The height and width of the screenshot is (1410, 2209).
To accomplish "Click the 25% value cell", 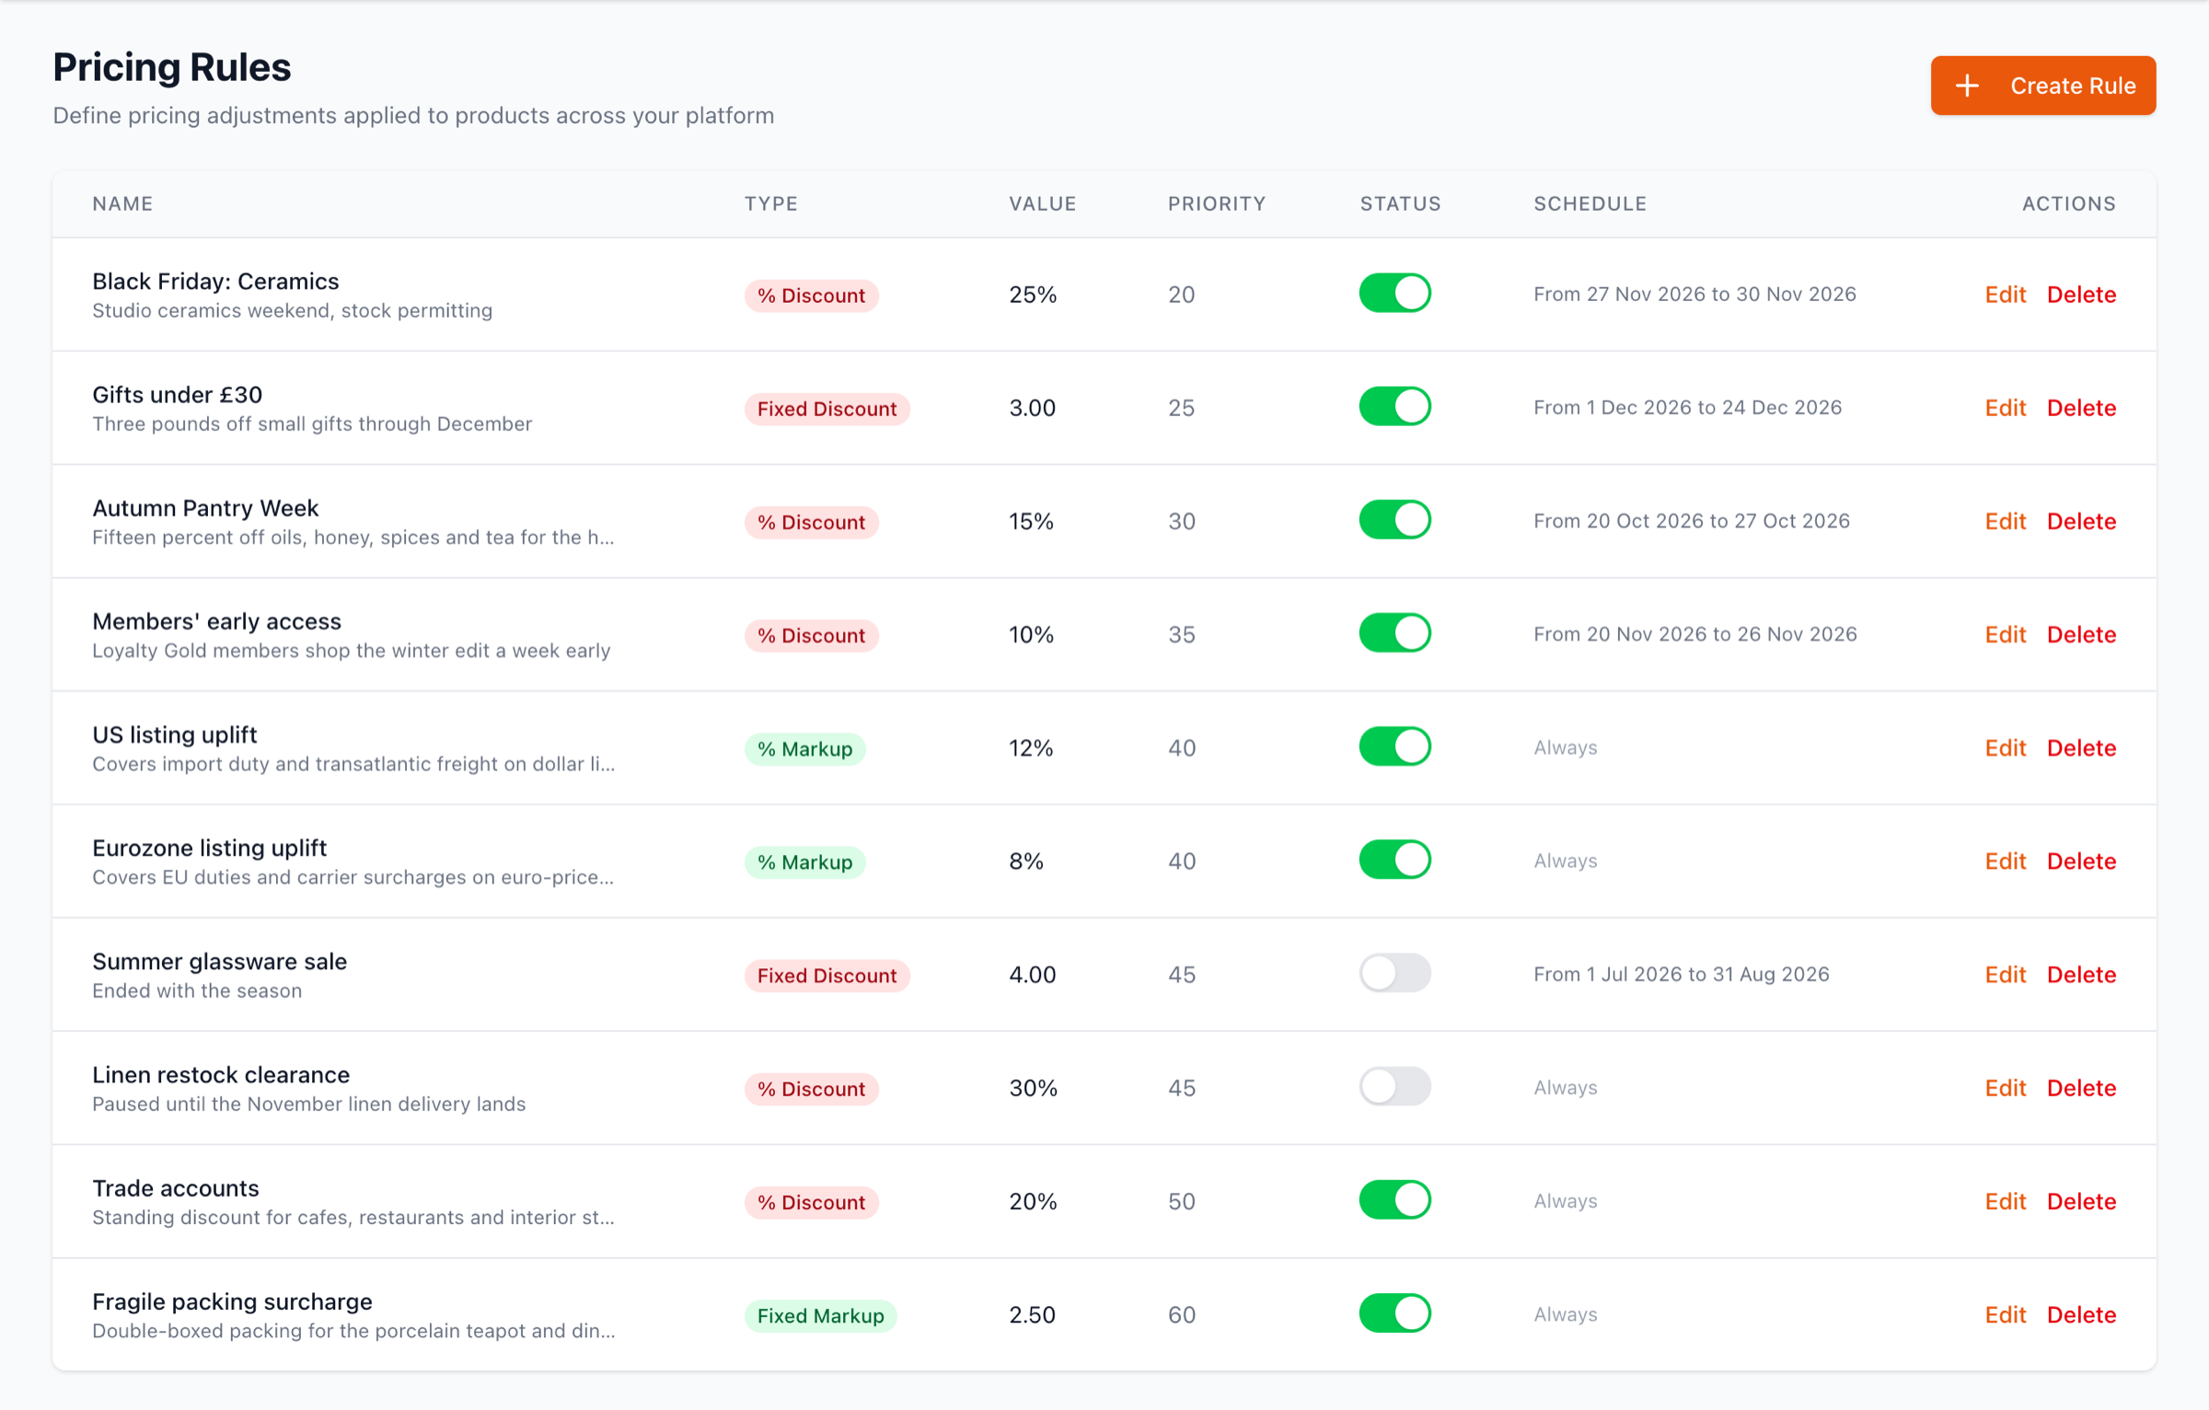I will point(1033,295).
